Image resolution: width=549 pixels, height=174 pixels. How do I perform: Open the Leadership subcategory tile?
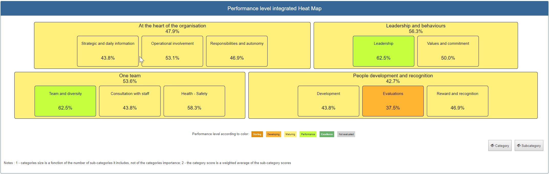[384, 51]
